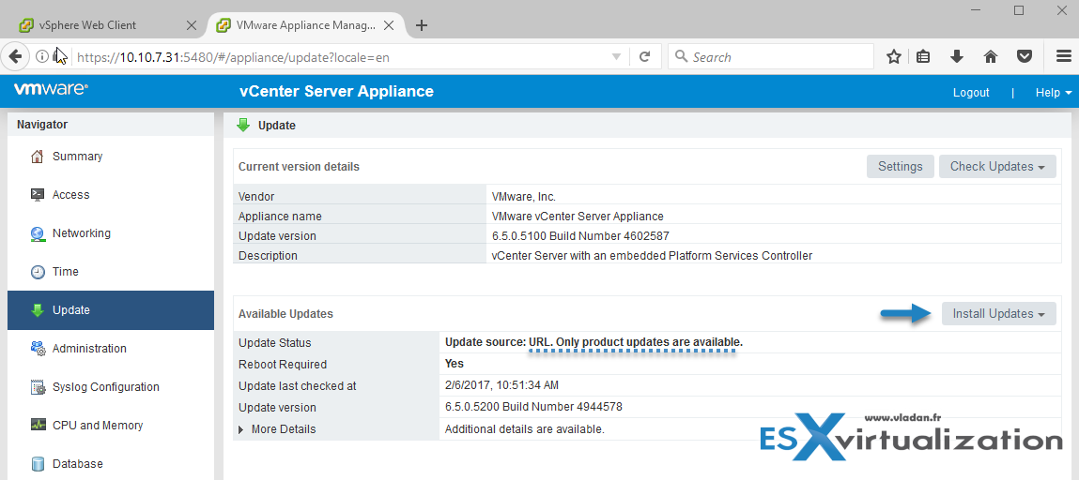The width and height of the screenshot is (1079, 480).
Task: Open the Help dropdown menu
Action: click(x=1053, y=93)
